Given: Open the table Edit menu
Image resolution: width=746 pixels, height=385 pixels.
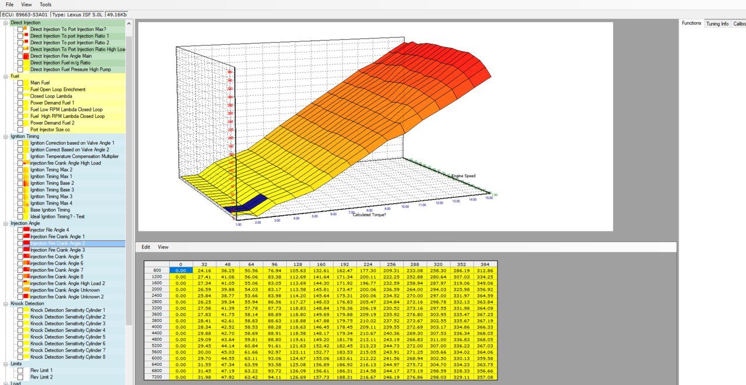Looking at the screenshot, I should pos(146,247).
